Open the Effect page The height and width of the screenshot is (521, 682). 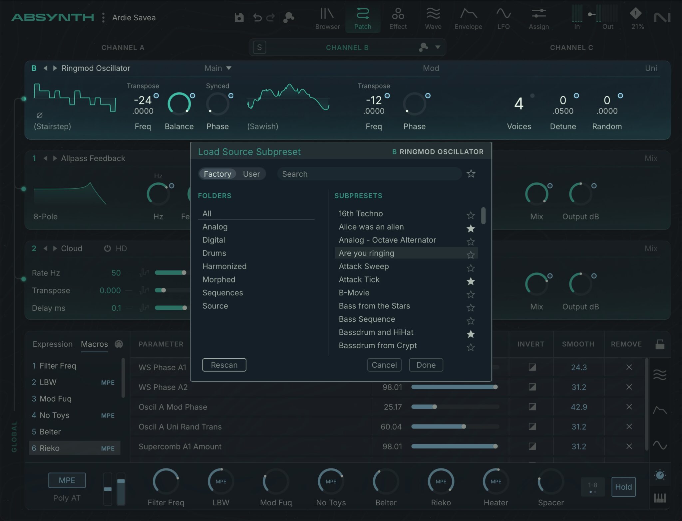(x=398, y=19)
